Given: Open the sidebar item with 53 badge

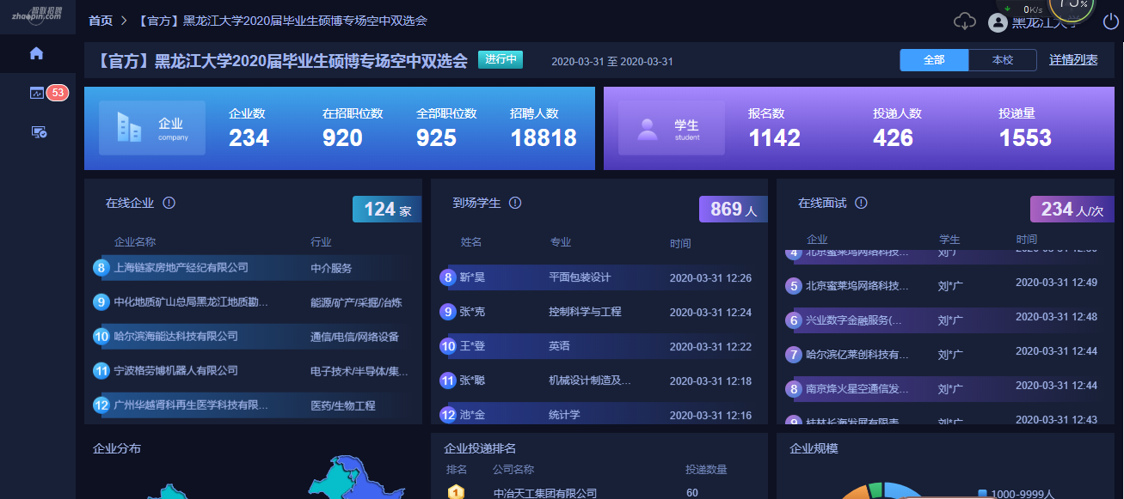Looking at the screenshot, I should click(x=37, y=93).
